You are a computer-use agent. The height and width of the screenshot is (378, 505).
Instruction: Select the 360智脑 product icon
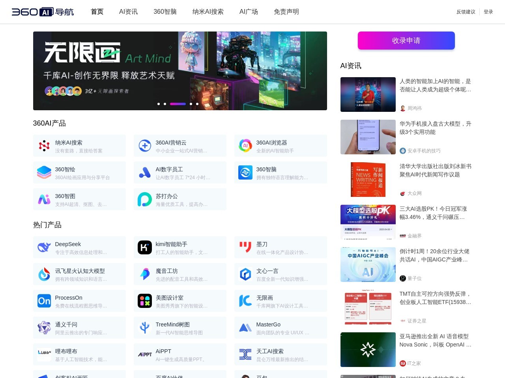(245, 172)
